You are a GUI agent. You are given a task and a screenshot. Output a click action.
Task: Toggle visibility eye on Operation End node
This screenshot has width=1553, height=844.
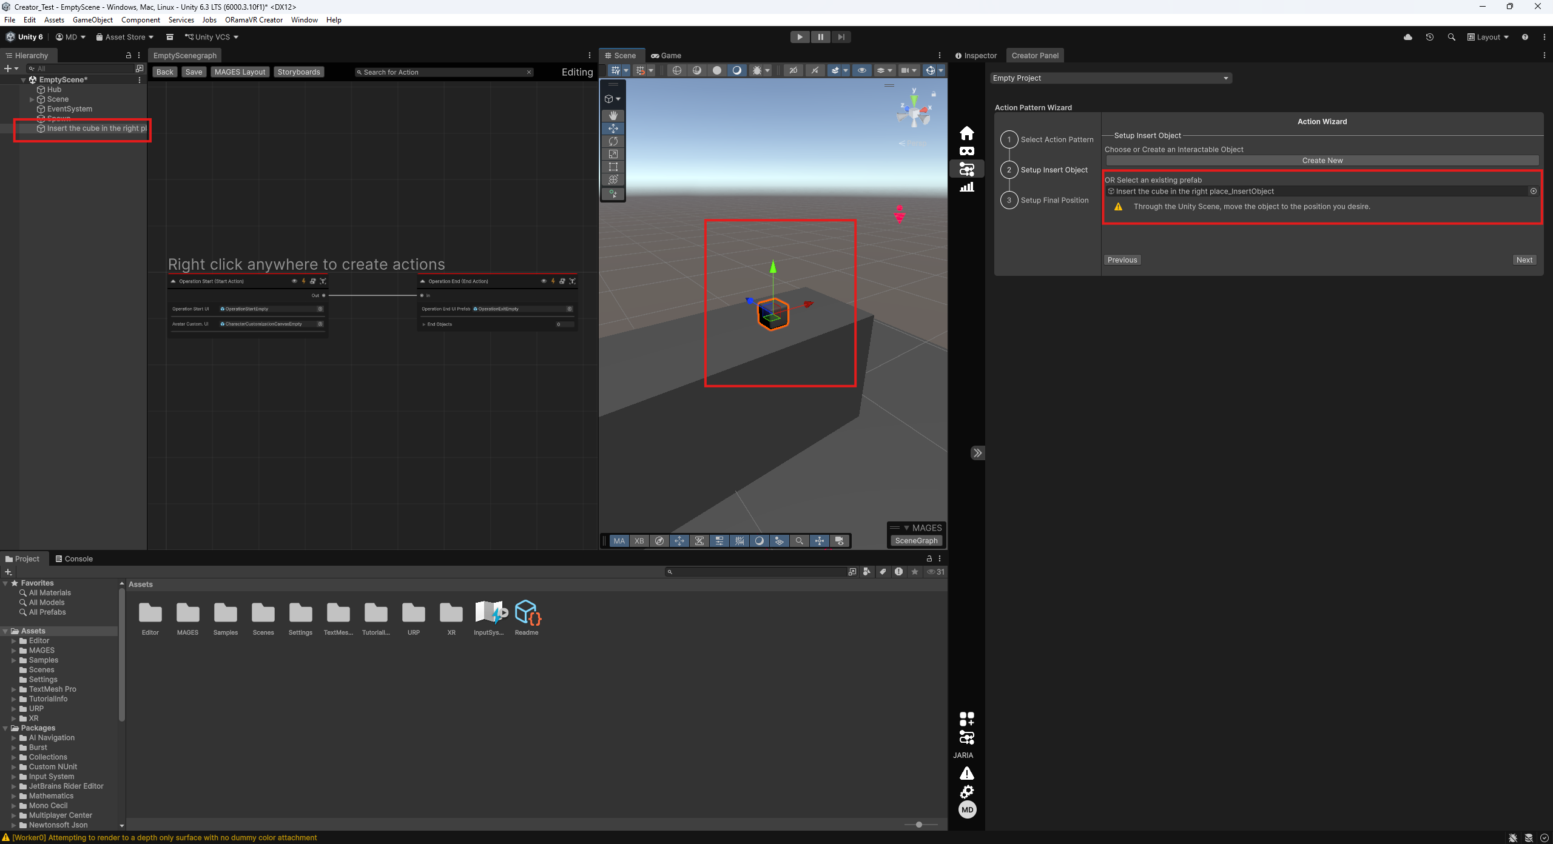click(544, 281)
